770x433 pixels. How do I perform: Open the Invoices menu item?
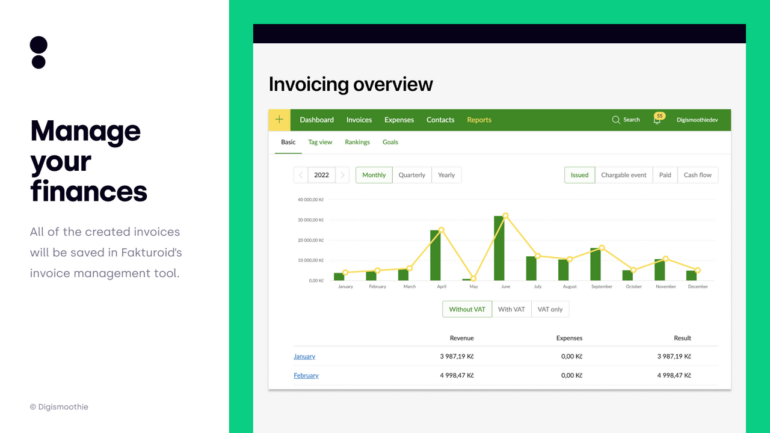coord(359,120)
